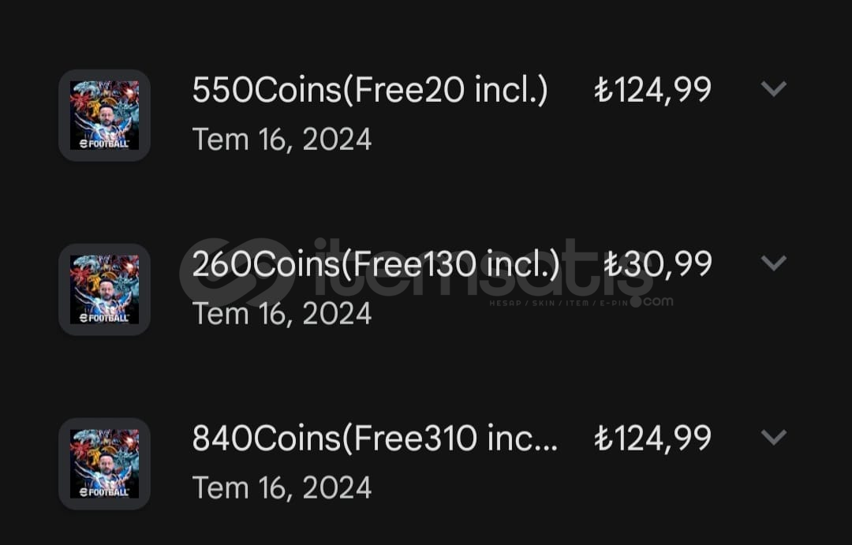
Task: Tap the date under 840Coins purchase
Action: (282, 487)
